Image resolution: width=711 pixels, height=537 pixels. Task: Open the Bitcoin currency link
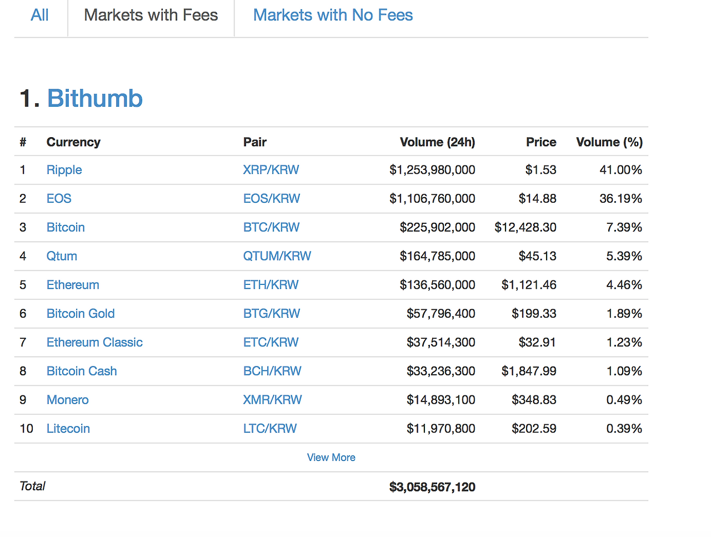click(66, 228)
